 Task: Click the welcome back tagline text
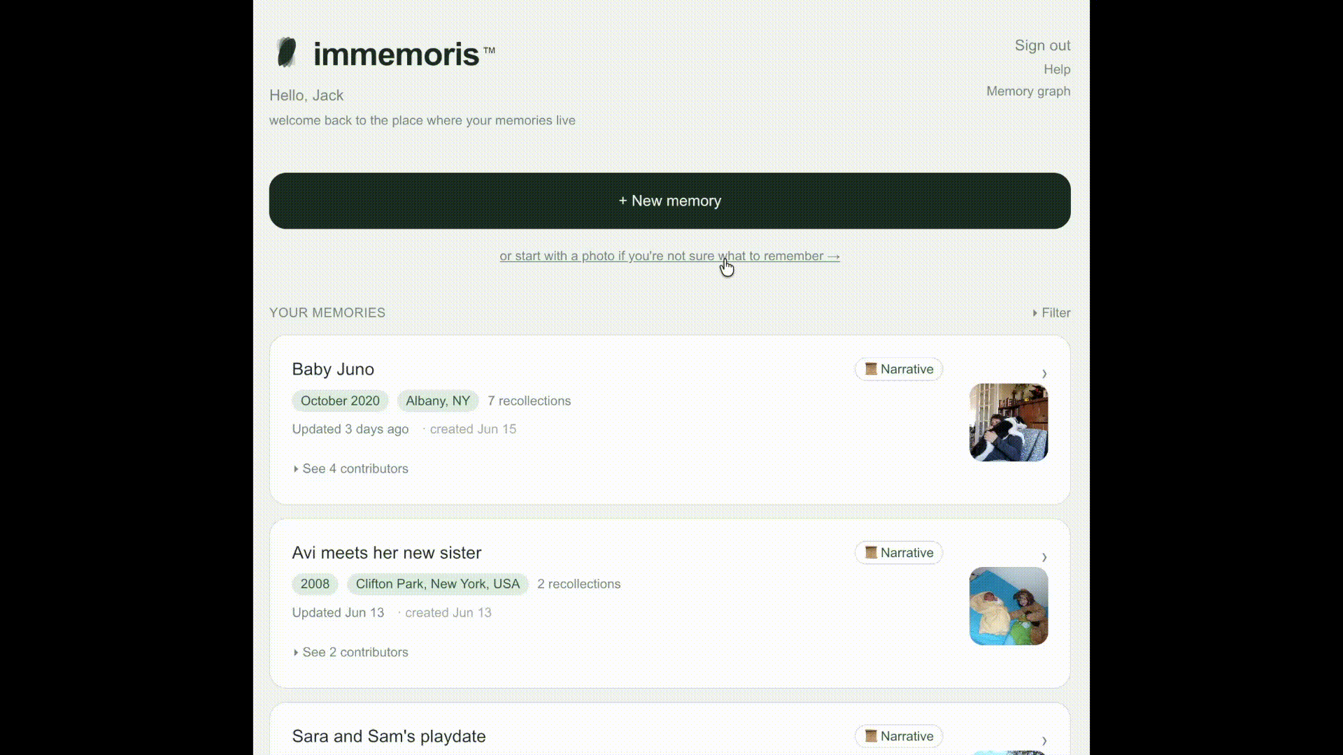point(422,120)
